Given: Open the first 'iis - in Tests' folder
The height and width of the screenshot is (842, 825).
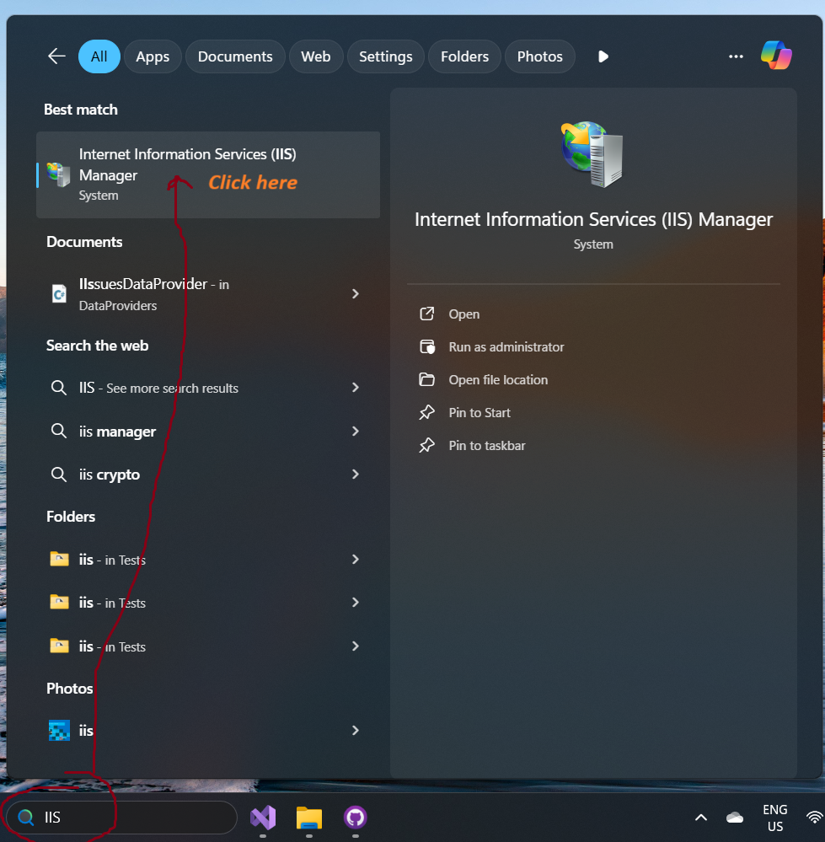Looking at the screenshot, I should pyautogui.click(x=208, y=560).
